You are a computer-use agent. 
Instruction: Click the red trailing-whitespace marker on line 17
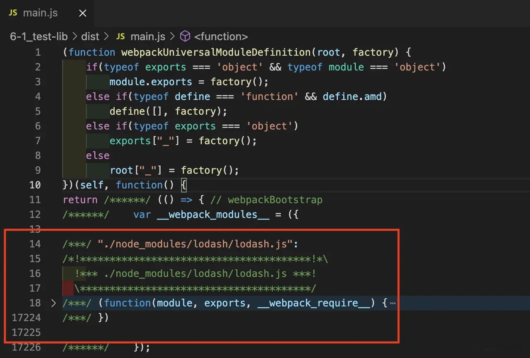point(68,288)
